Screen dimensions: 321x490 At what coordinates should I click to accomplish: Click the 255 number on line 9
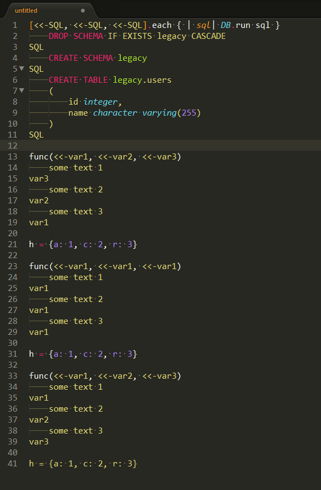tap(189, 113)
